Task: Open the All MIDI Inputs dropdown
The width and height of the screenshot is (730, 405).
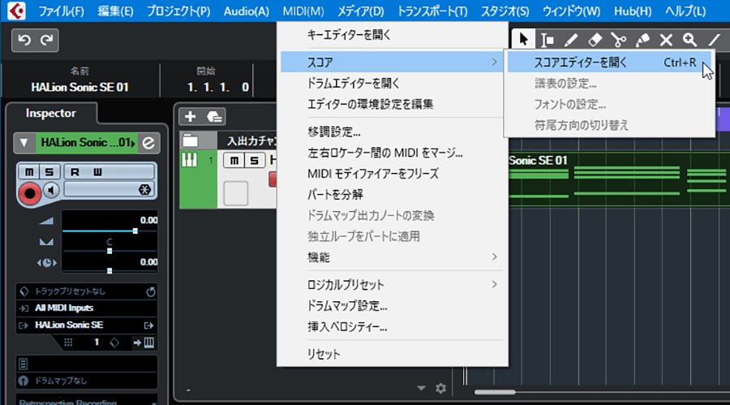Action: 87,308
